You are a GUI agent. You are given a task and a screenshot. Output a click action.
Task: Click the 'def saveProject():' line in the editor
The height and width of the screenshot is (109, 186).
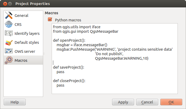(x=69, y=67)
